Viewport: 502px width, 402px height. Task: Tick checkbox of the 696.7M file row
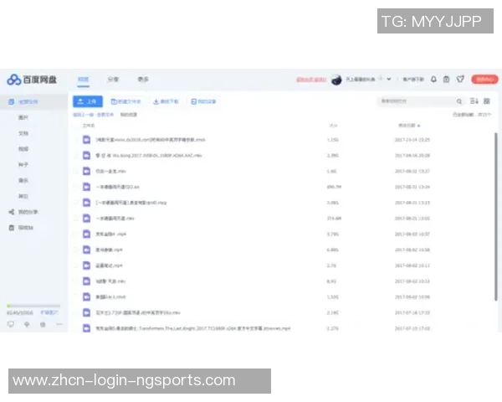76,187
